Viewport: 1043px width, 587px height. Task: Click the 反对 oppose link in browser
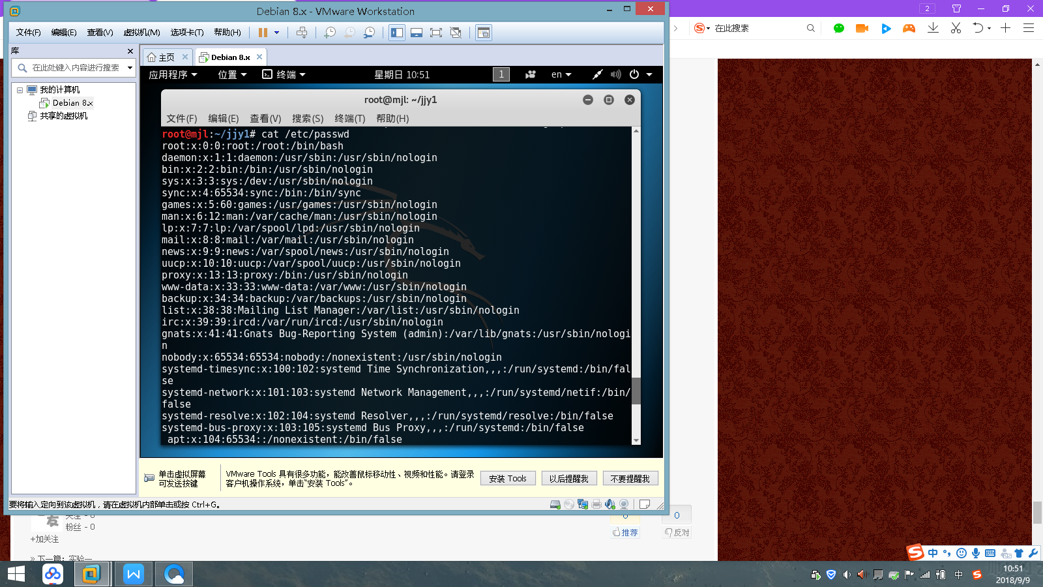(x=677, y=532)
